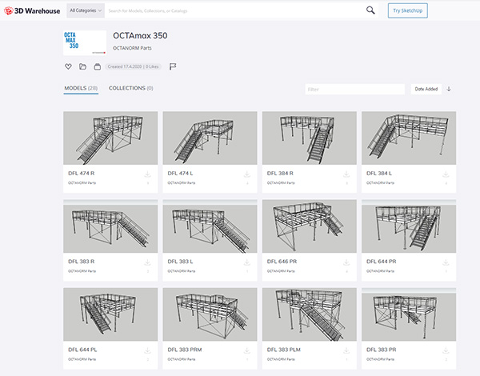This screenshot has height=376, width=480.
Task: Open the DFL 383 PR model thumbnail
Action: [x=409, y=314]
